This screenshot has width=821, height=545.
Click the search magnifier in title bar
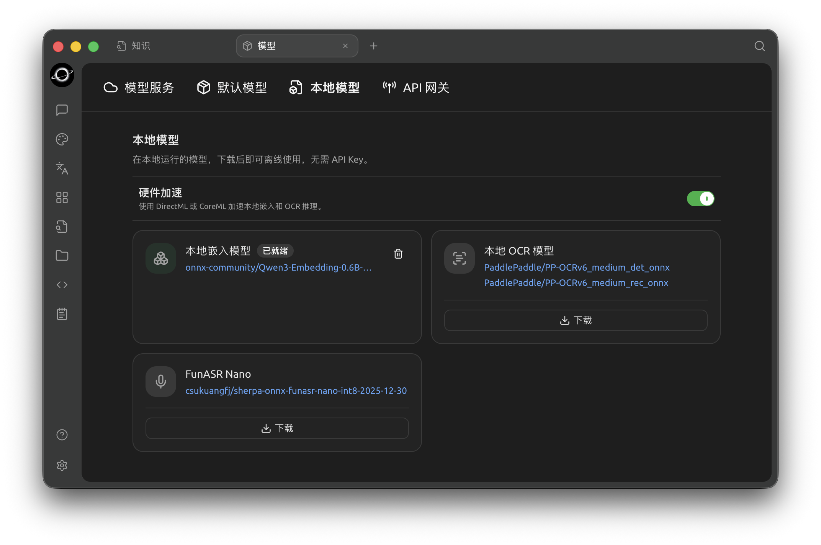coord(760,46)
